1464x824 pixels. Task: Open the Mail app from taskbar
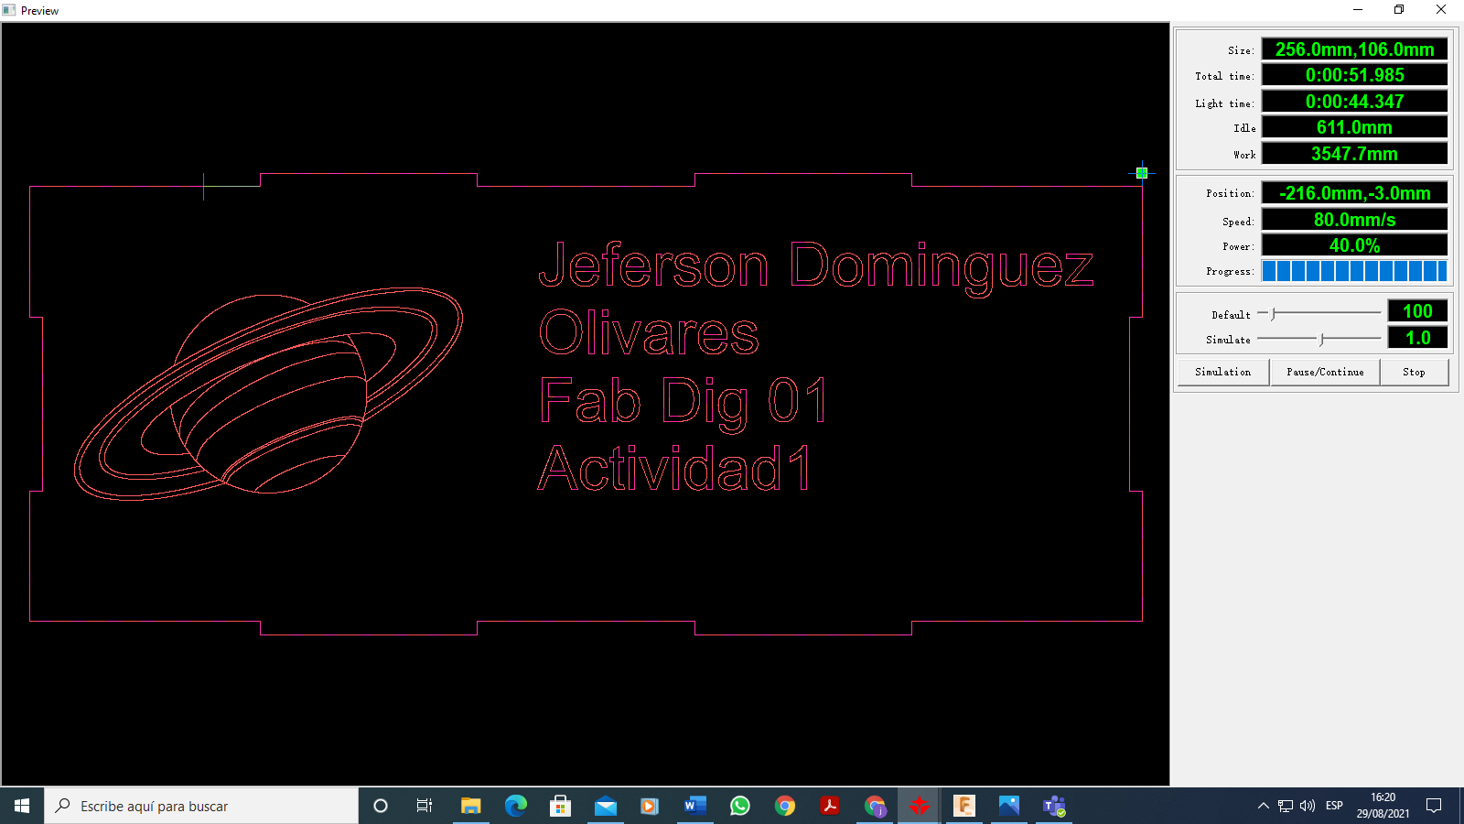(605, 806)
